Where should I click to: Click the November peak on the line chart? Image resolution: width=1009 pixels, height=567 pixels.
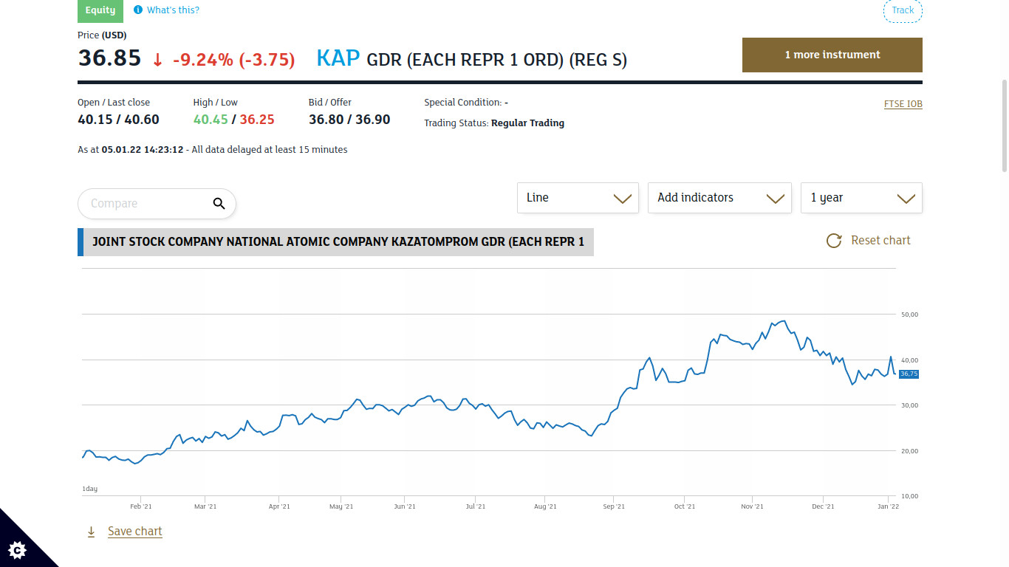(784, 321)
